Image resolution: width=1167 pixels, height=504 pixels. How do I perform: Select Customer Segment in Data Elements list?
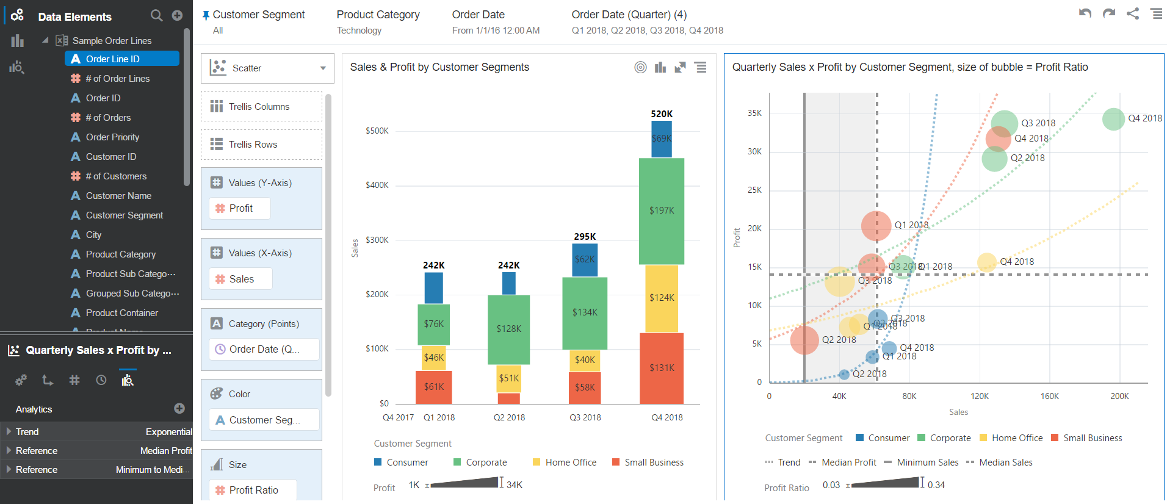pos(124,215)
